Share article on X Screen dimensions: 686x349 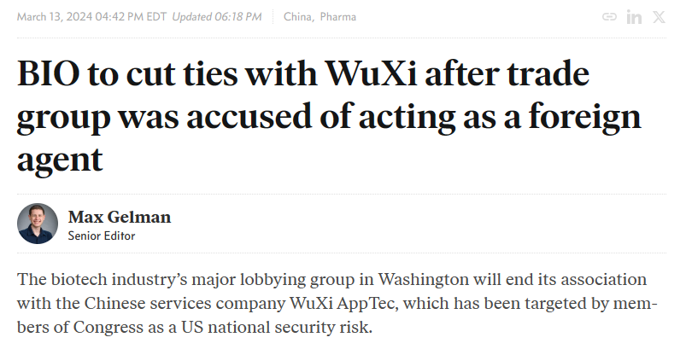click(x=659, y=17)
